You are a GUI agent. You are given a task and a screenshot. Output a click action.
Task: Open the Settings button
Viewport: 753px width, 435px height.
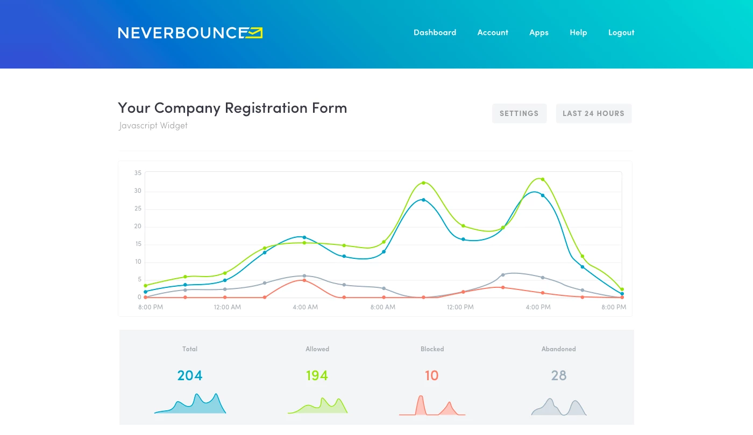[519, 113]
